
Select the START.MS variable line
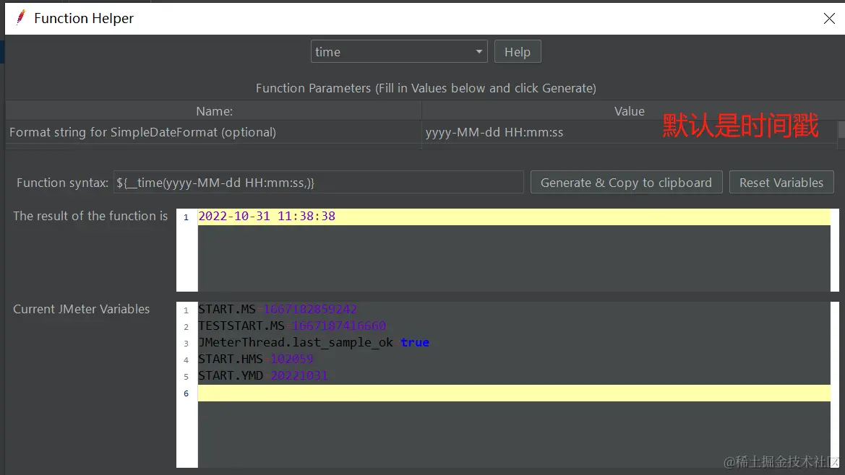coord(278,309)
